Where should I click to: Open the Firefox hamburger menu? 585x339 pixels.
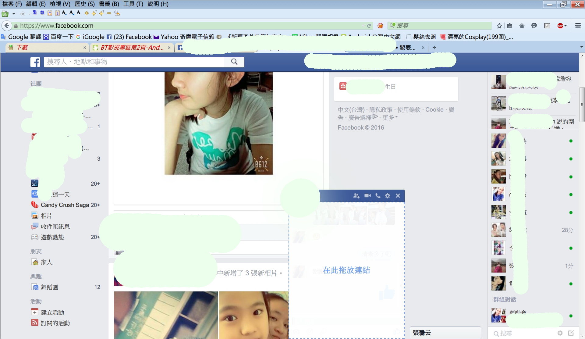coord(578,26)
